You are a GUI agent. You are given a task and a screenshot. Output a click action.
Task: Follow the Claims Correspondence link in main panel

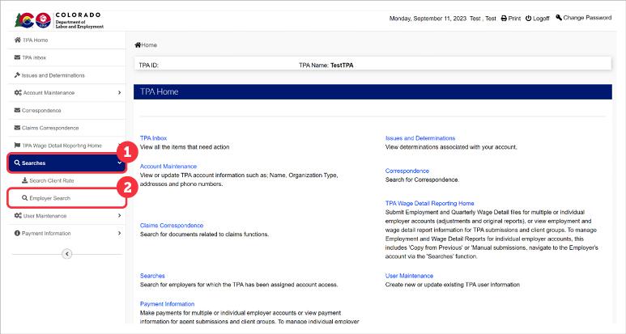tap(172, 226)
